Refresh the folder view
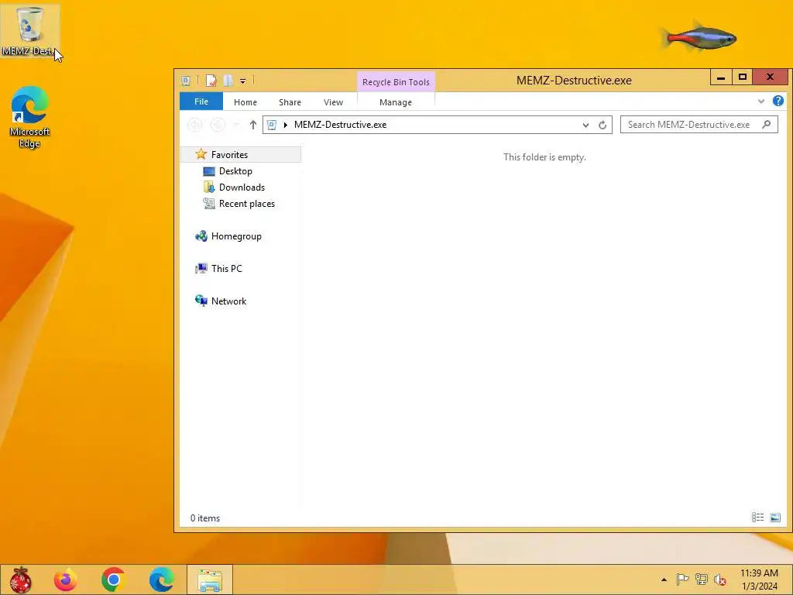 pos(602,125)
